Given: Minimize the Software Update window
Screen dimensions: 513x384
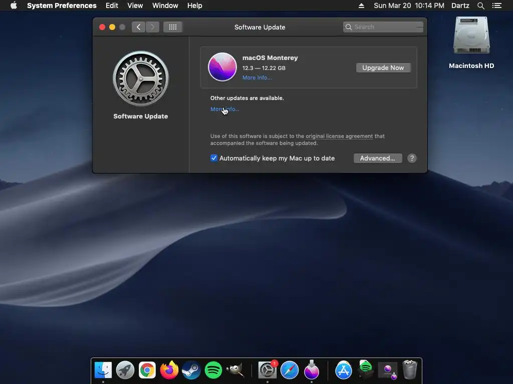Looking at the screenshot, I should pos(112,27).
